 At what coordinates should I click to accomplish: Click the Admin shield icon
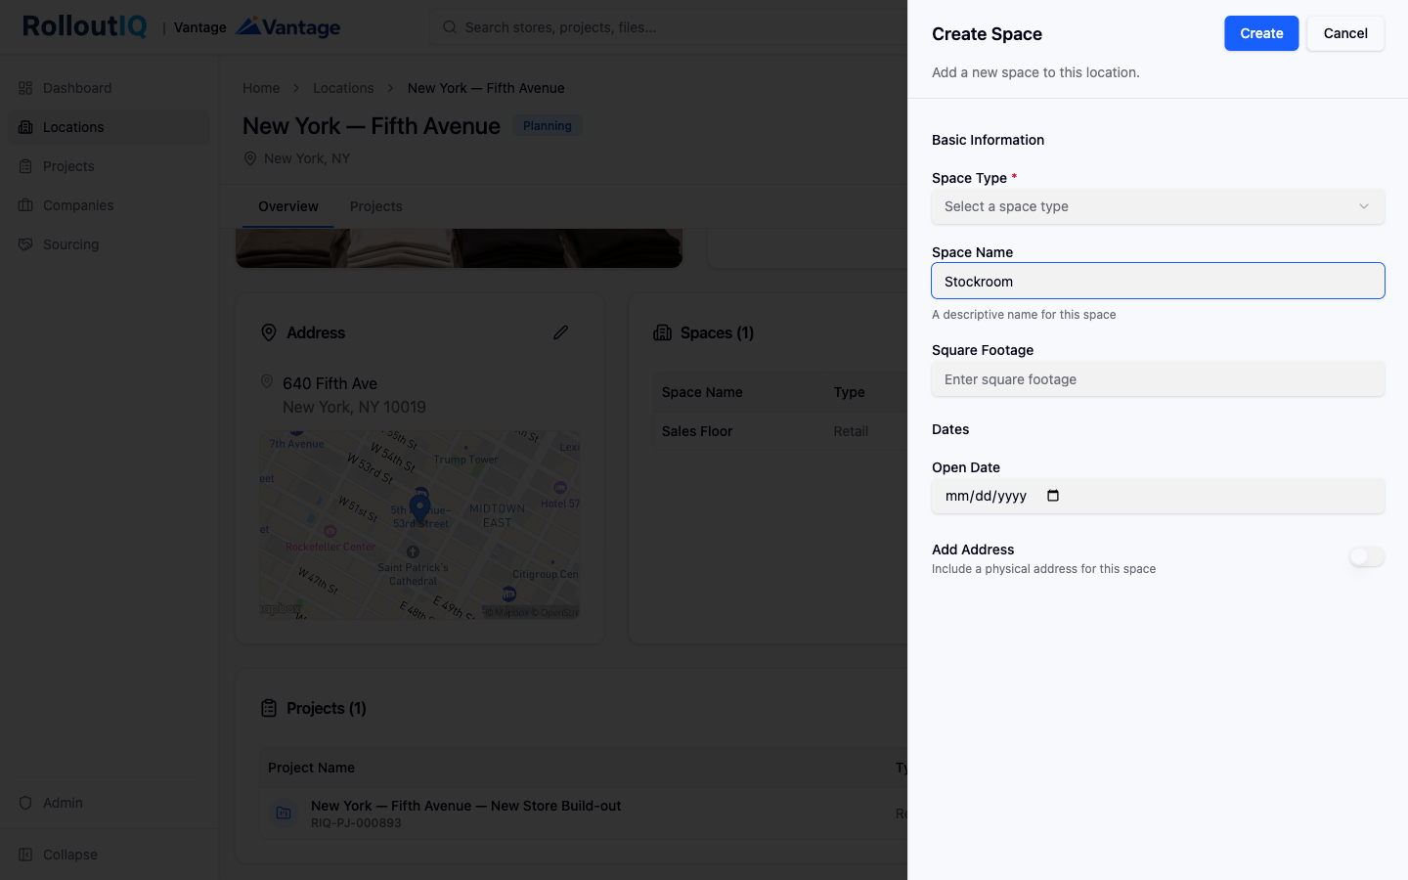pos(25,803)
